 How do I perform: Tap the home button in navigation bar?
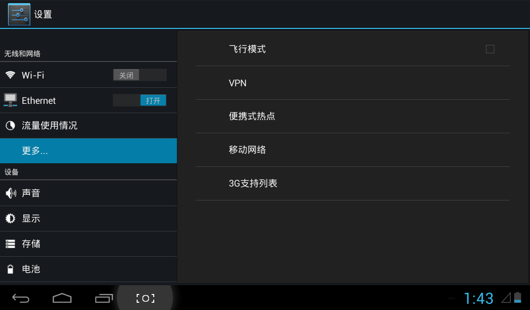click(62, 298)
